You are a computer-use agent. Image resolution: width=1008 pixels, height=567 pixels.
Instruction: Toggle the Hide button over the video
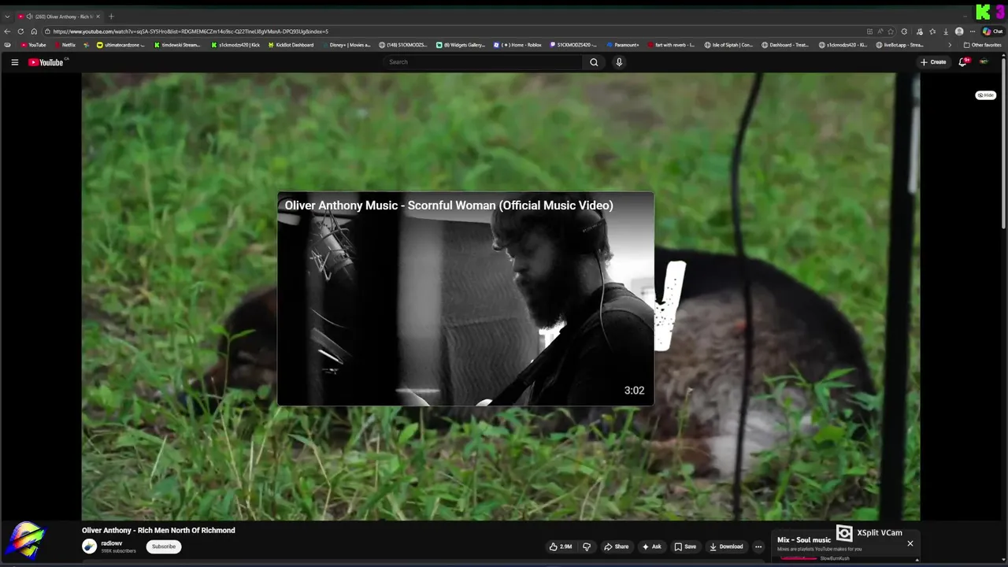click(986, 95)
